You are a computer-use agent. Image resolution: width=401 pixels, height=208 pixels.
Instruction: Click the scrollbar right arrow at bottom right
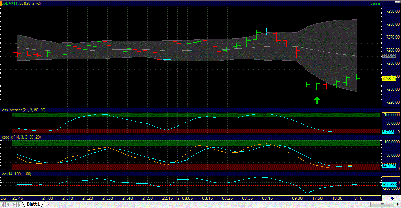point(398,204)
